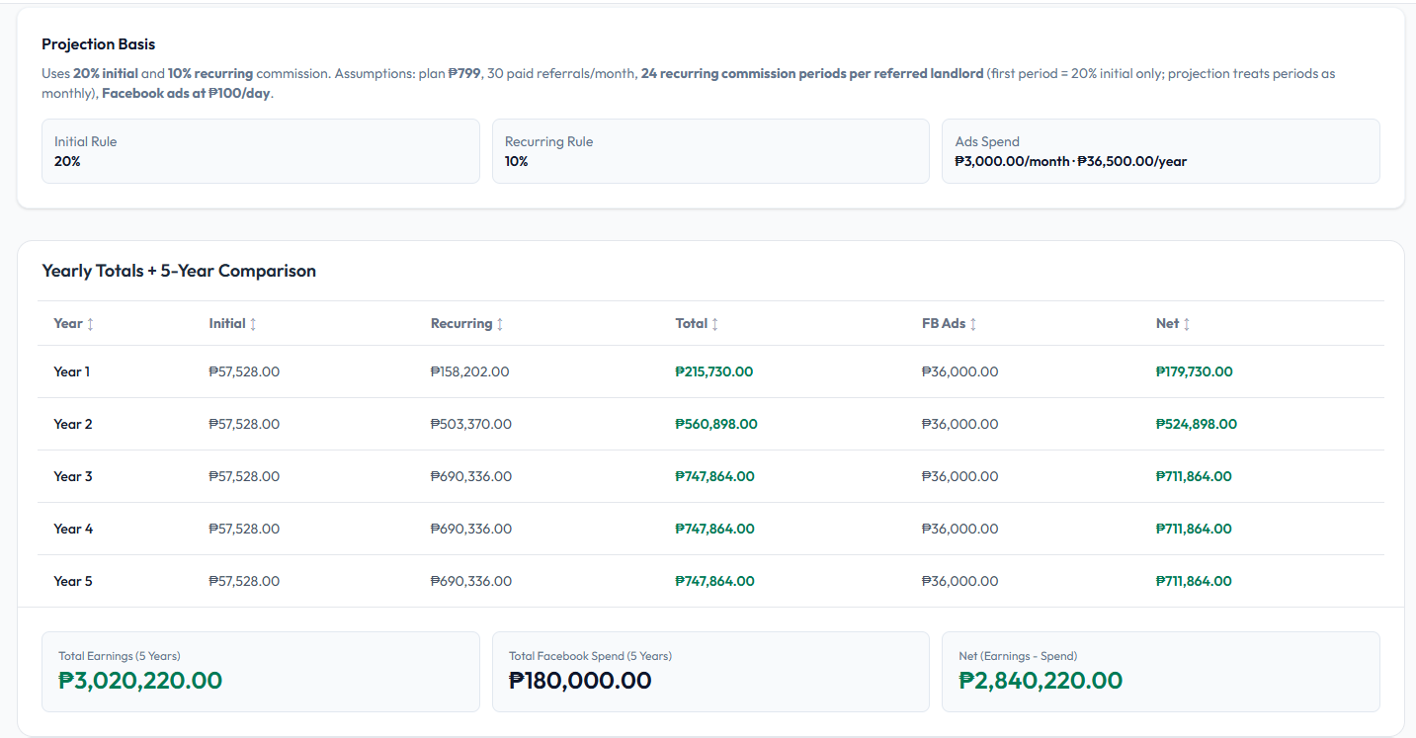Viewport: 1416px width, 738px height.
Task: Sort table by the Year column icon
Action: pyautogui.click(x=90, y=324)
